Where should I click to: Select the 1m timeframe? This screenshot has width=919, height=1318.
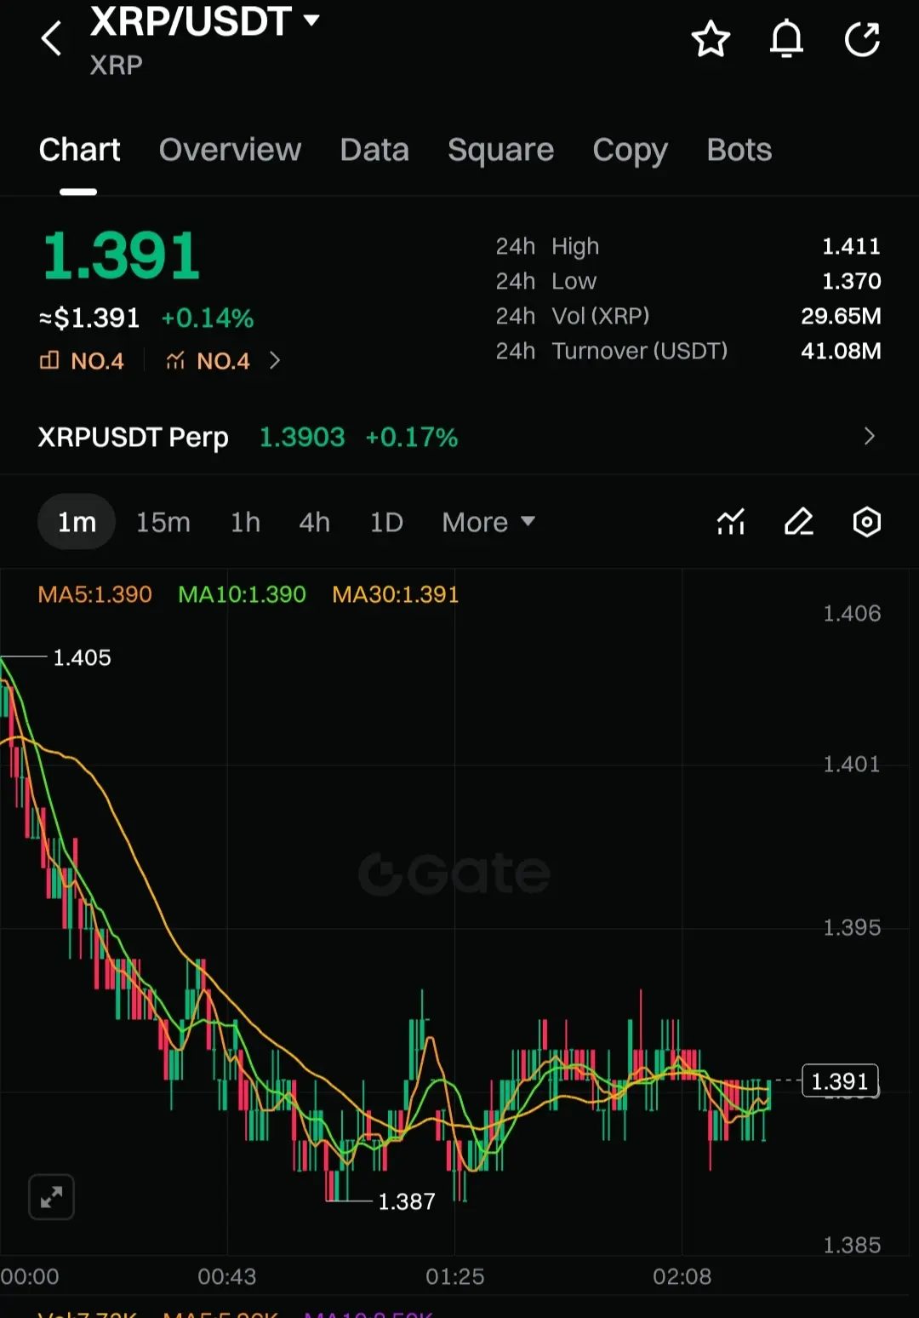77,522
